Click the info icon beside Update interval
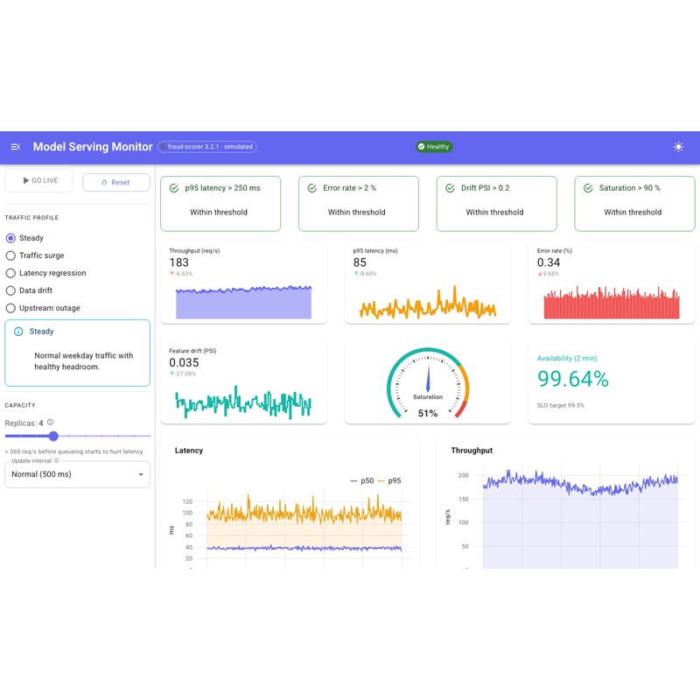 (x=57, y=460)
